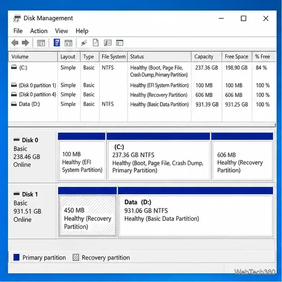Select the 606 MB Recovery Partition block
Screen dimensions: 282x282
pos(242,156)
